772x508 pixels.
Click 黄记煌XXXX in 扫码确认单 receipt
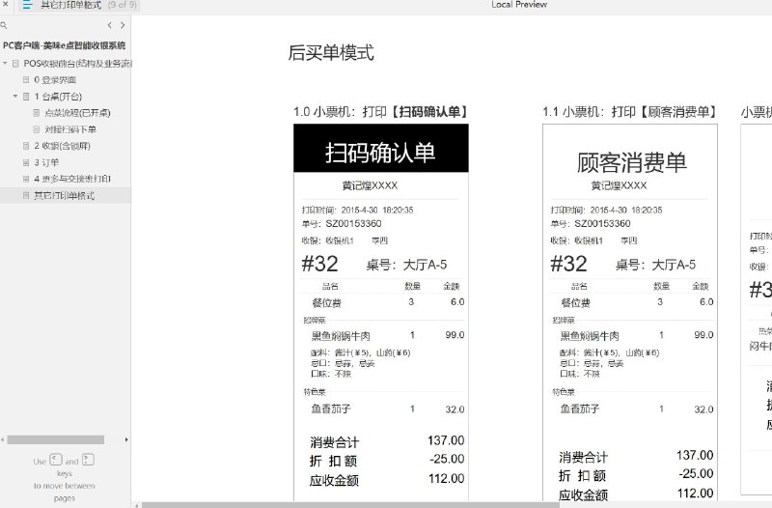coord(370,185)
